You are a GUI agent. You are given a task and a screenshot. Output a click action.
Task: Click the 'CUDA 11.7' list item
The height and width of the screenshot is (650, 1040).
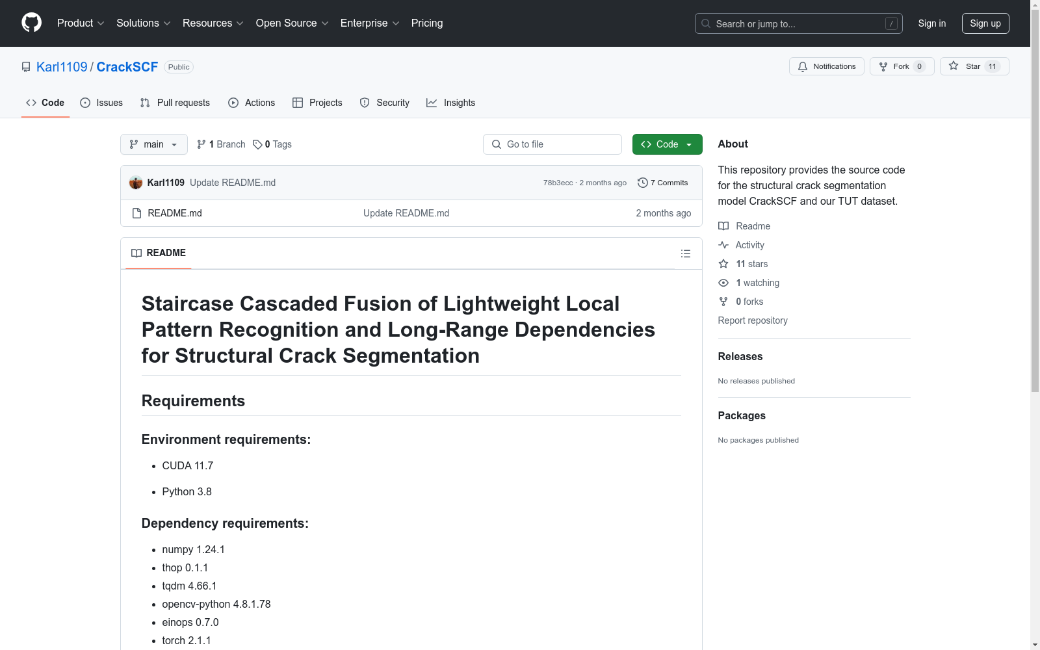pyautogui.click(x=188, y=466)
